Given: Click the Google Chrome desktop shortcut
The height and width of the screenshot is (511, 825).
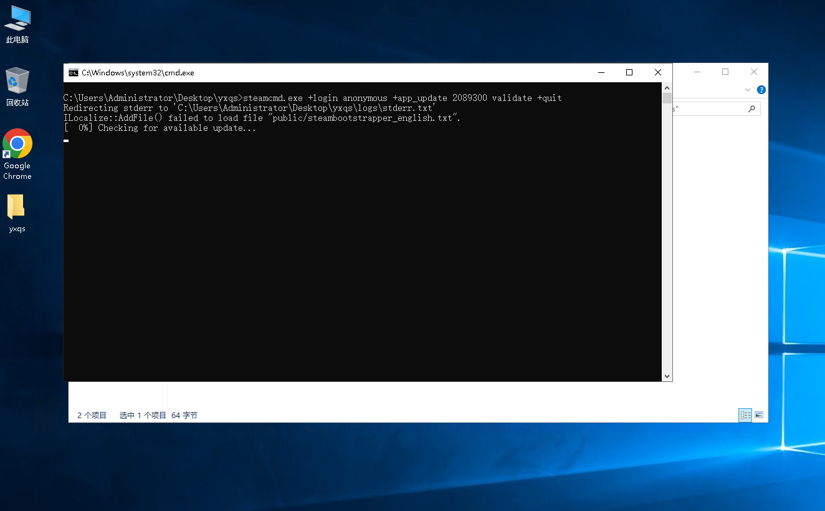Looking at the screenshot, I should tap(17, 153).
